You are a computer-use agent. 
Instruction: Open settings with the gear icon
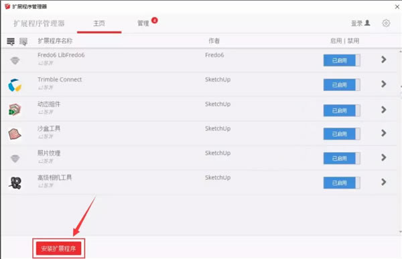[386, 23]
